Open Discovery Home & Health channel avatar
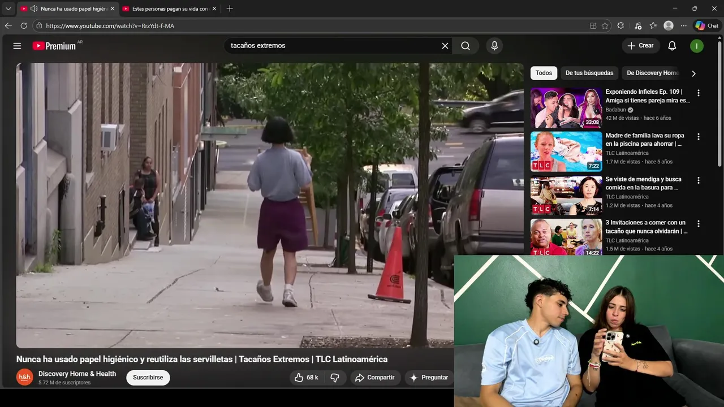This screenshot has height=407, width=724. [24, 377]
